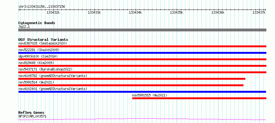The width and height of the screenshot is (275, 123).
Task: Click the short red bar for nsv5991515
Action: coord(199,98)
